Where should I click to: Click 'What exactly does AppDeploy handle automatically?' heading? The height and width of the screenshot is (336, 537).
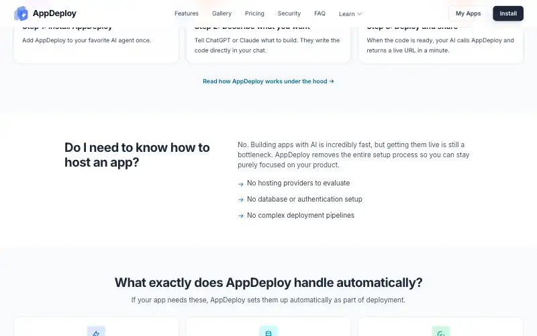[268, 282]
